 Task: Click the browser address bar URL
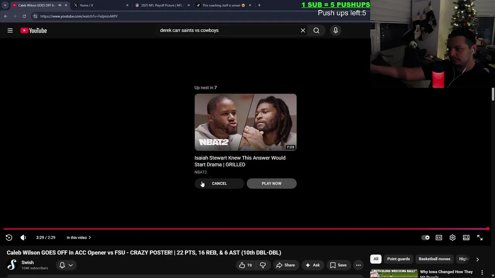79,16
